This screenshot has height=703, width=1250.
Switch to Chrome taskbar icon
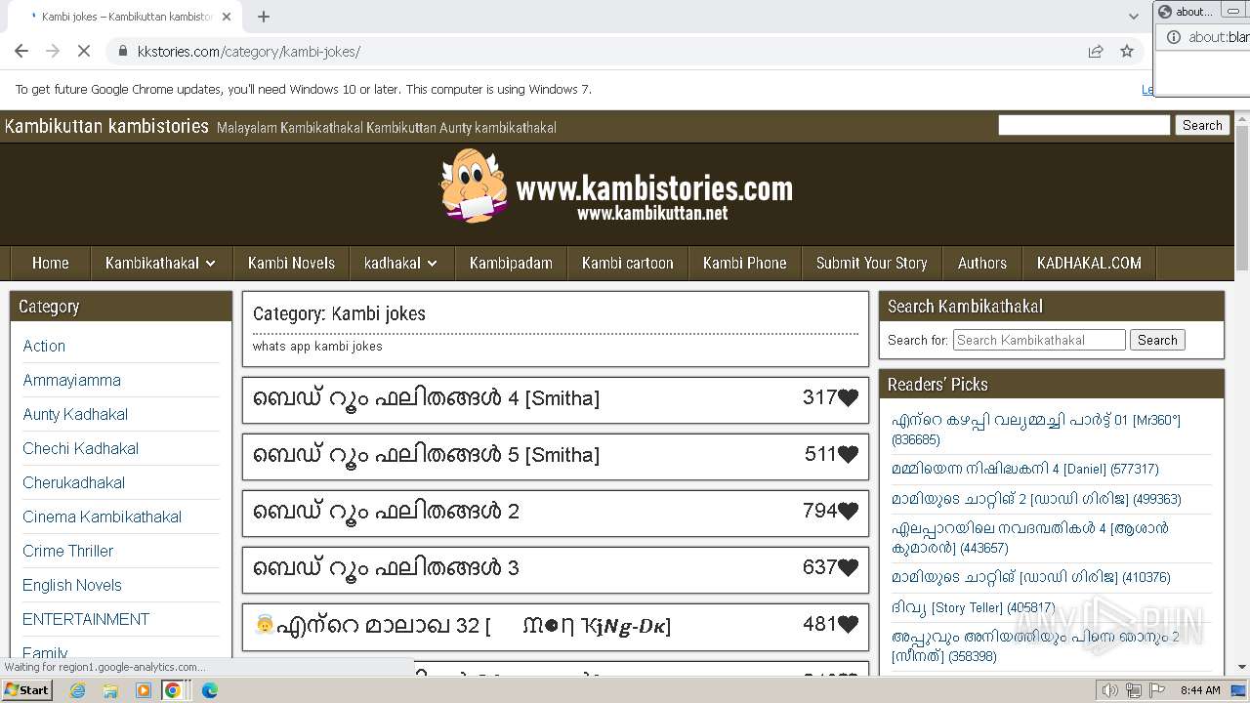pyautogui.click(x=173, y=690)
